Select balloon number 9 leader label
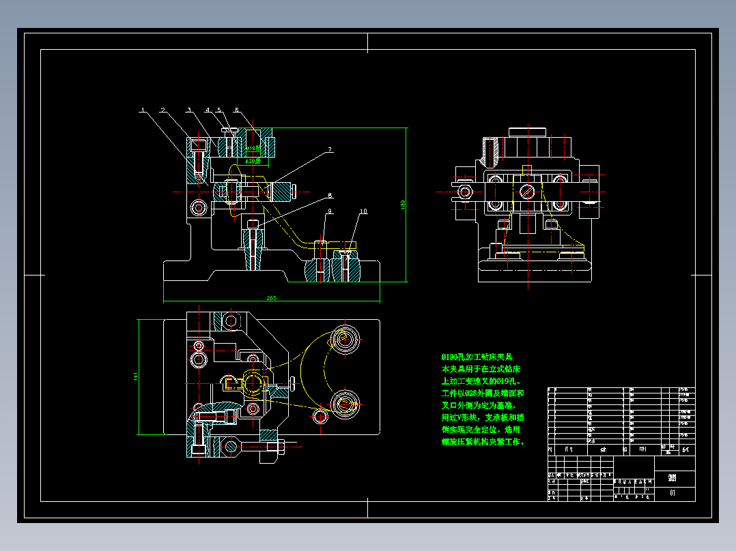Image resolution: width=736 pixels, height=551 pixels. point(330,211)
